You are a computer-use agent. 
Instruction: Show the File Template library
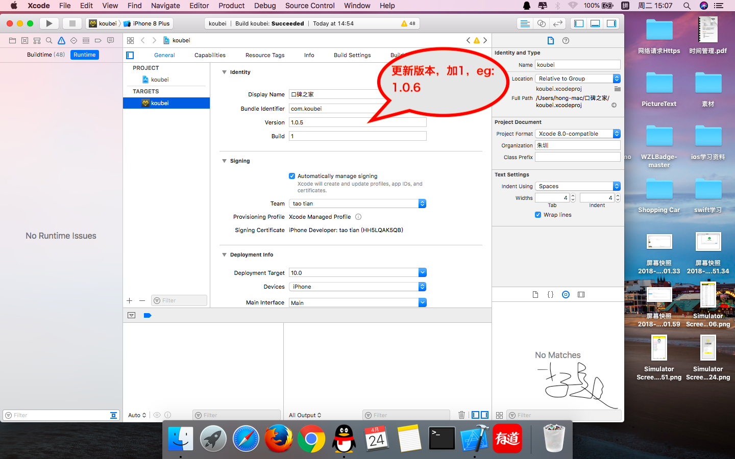coord(535,294)
